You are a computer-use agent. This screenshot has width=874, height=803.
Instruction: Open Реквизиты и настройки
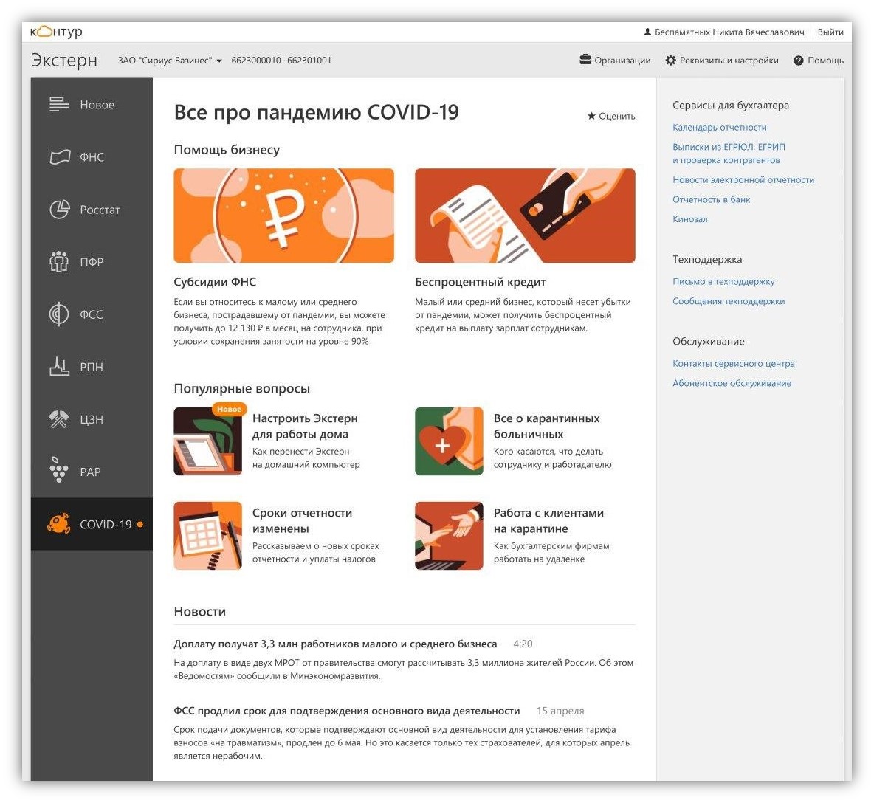(x=723, y=61)
